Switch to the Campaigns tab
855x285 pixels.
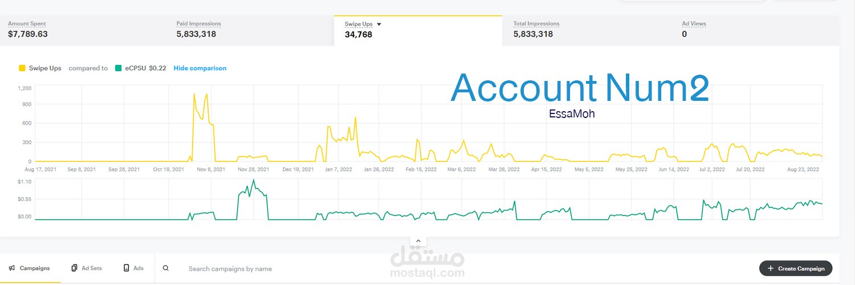(30, 268)
